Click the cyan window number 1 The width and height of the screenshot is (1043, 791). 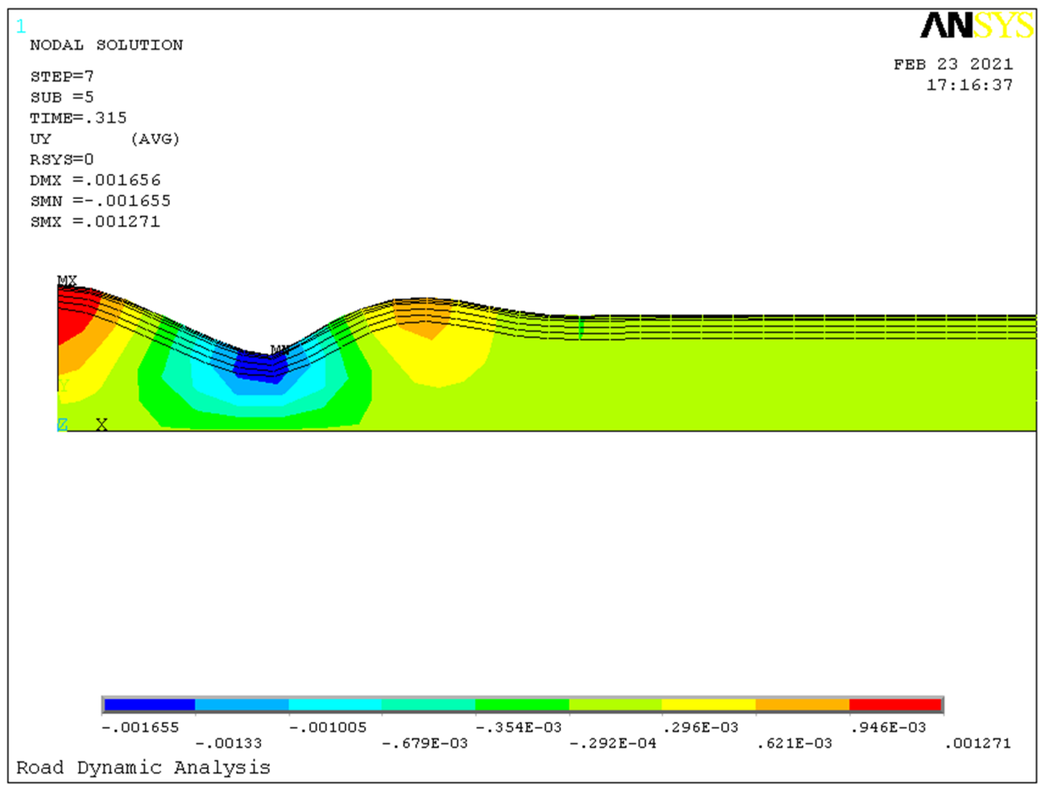coord(21,27)
